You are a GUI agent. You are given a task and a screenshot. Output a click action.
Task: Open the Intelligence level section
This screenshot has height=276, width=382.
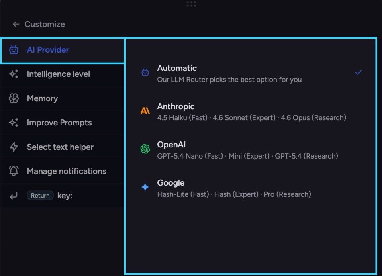pos(63,74)
